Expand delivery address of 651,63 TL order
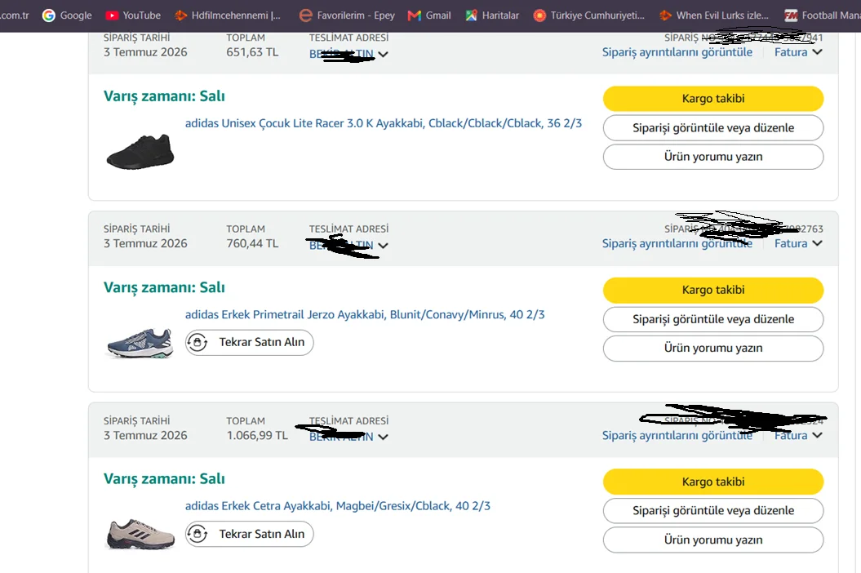Viewport: 861px width, 573px height. [x=348, y=54]
